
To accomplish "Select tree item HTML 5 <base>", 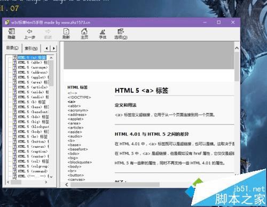I will 33,107.
